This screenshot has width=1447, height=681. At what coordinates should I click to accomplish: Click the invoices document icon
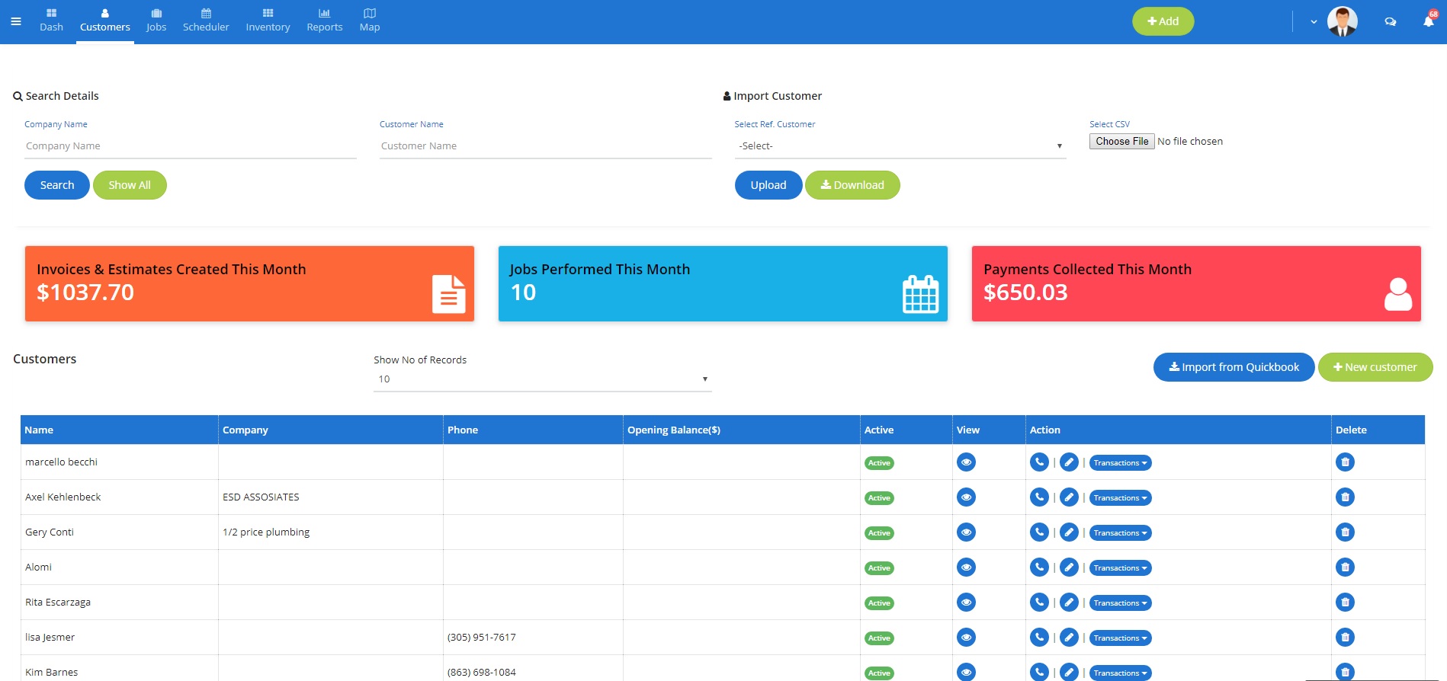[x=448, y=294]
